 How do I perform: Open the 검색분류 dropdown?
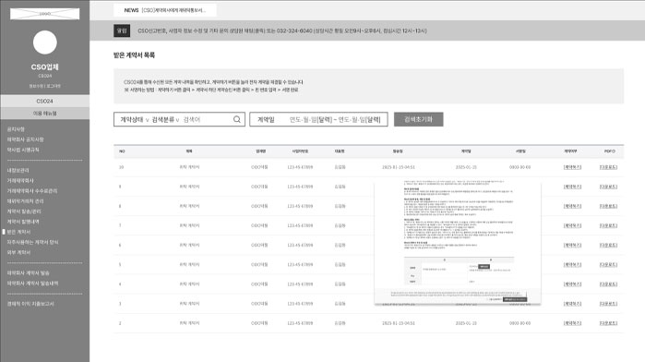(x=165, y=119)
